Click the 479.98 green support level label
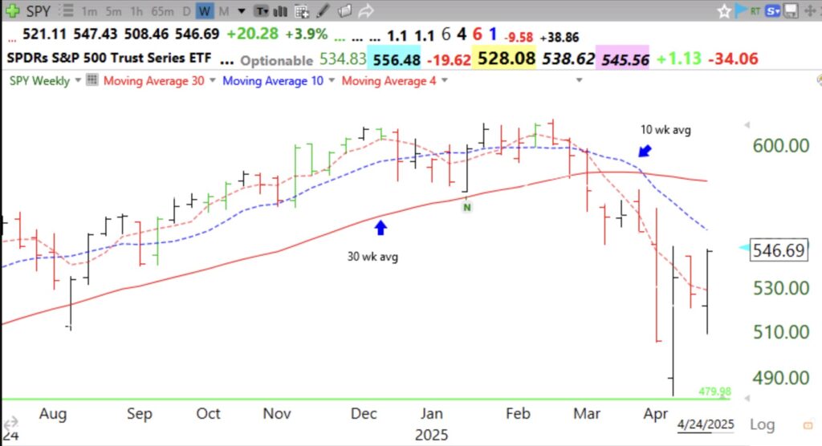This screenshot has width=822, height=446. (714, 391)
